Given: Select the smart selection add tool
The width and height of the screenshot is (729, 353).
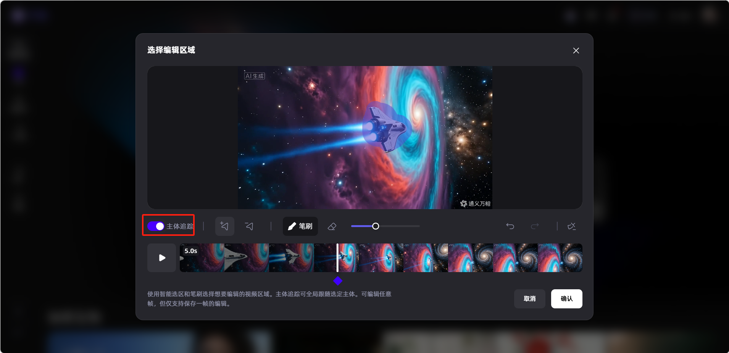Looking at the screenshot, I should click(224, 226).
